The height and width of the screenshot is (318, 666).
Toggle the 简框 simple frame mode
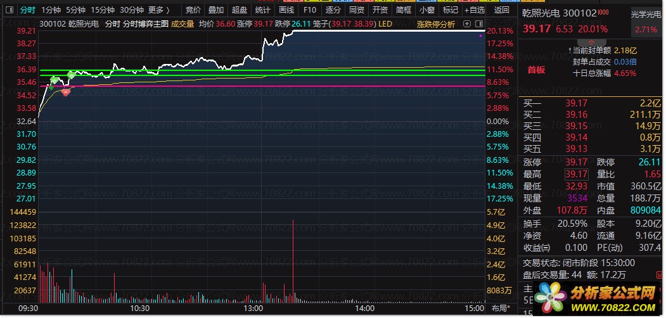click(403, 10)
